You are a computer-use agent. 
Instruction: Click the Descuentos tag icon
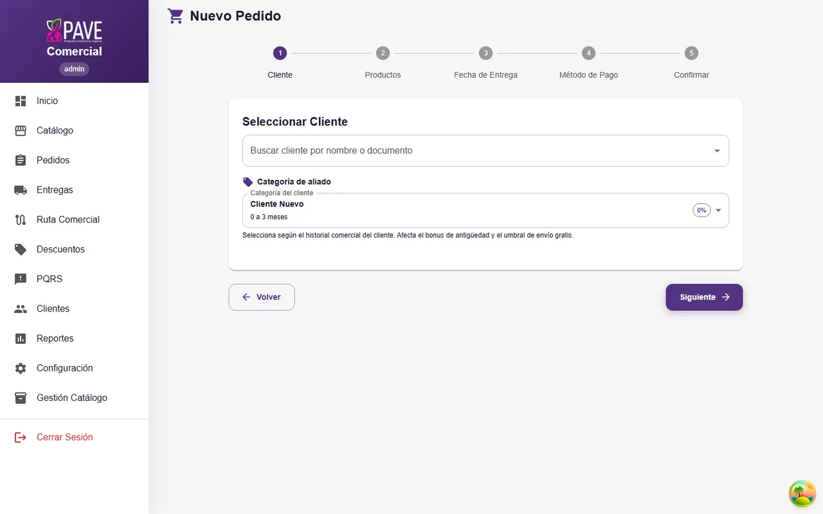click(21, 249)
